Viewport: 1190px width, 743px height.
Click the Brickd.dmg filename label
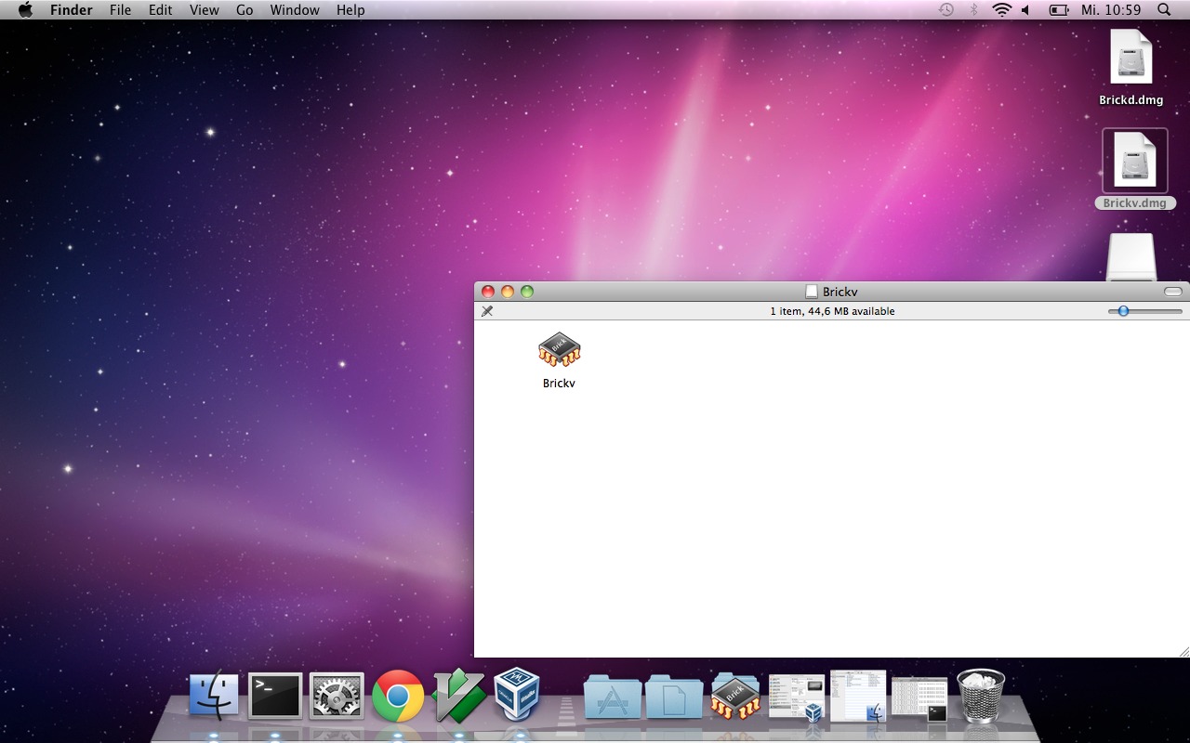1131,100
